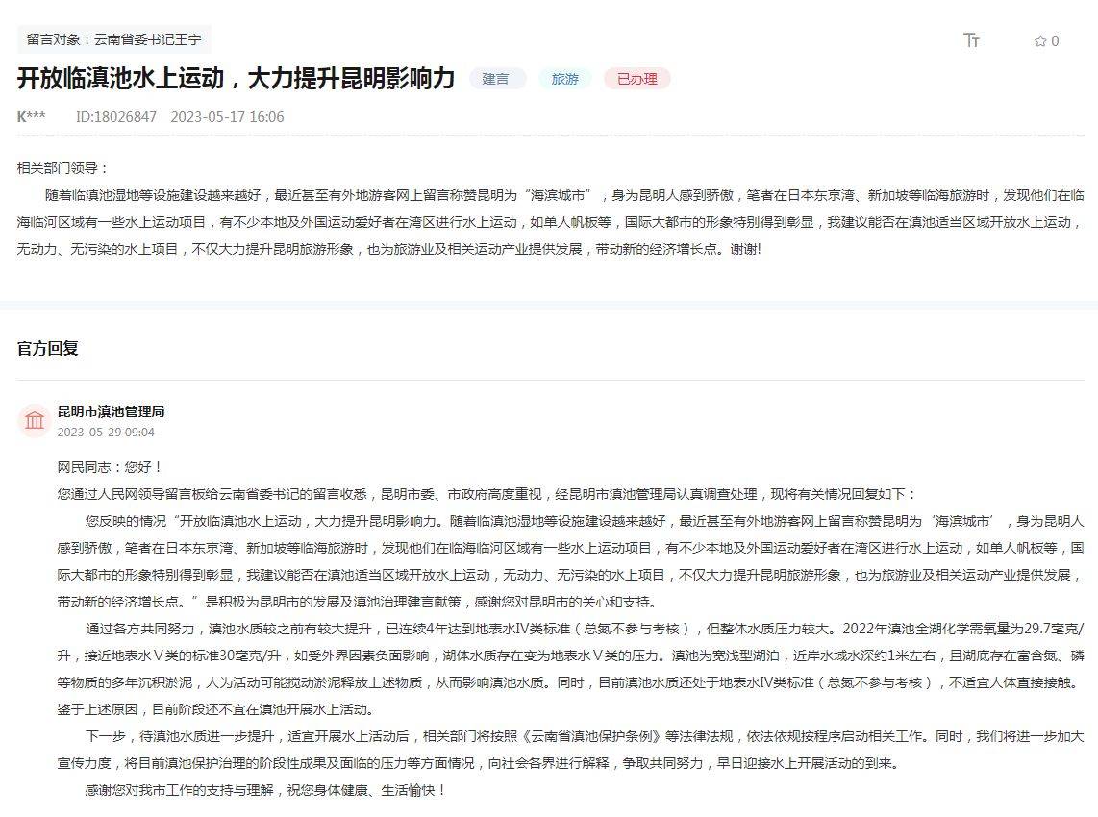The width and height of the screenshot is (1098, 817).
Task: Click the post timestamp 2023-05-17 16:06
Action: 227,117
